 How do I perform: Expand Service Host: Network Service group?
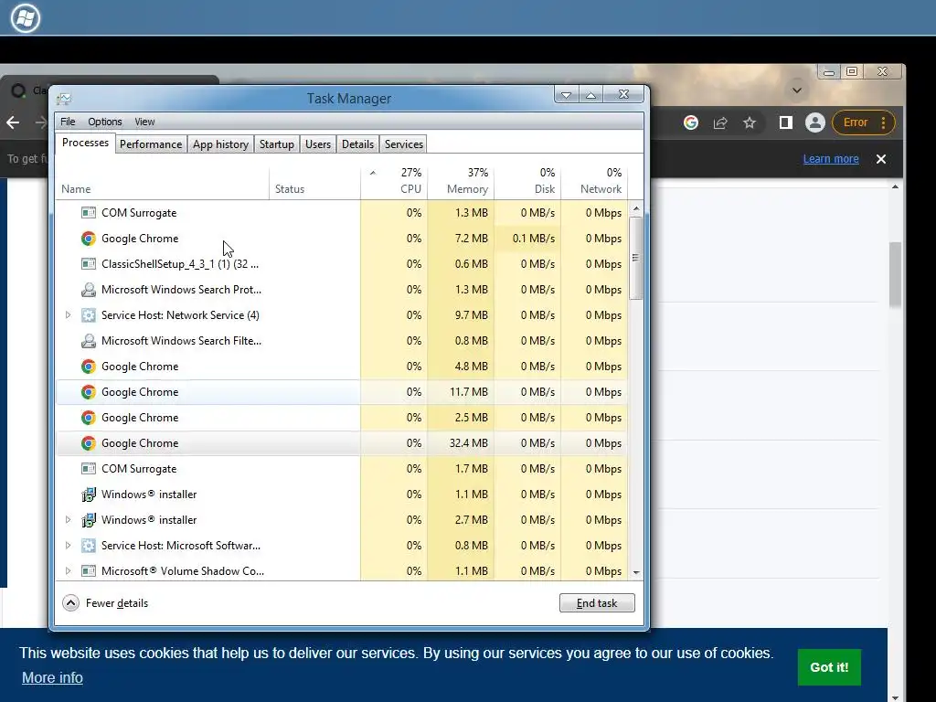[68, 315]
